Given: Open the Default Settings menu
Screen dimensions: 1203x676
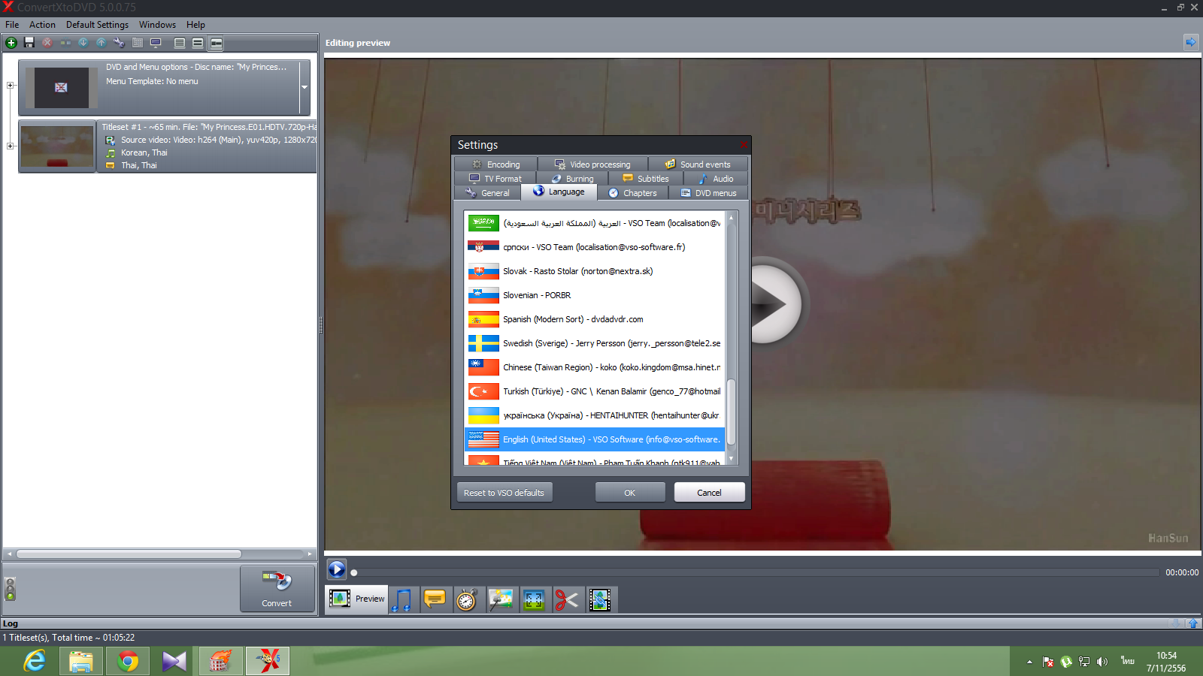Looking at the screenshot, I should click(97, 25).
